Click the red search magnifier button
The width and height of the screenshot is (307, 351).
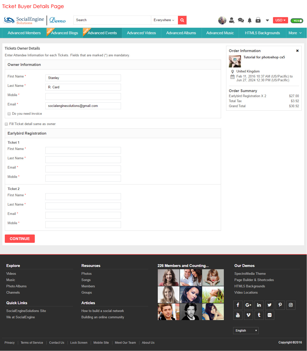tap(182, 20)
